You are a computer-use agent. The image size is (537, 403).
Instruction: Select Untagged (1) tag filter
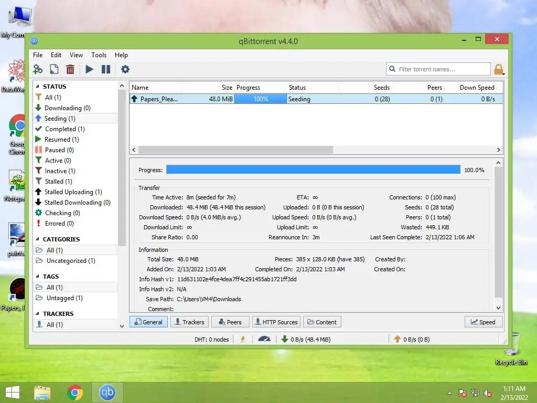pyautogui.click(x=76, y=298)
